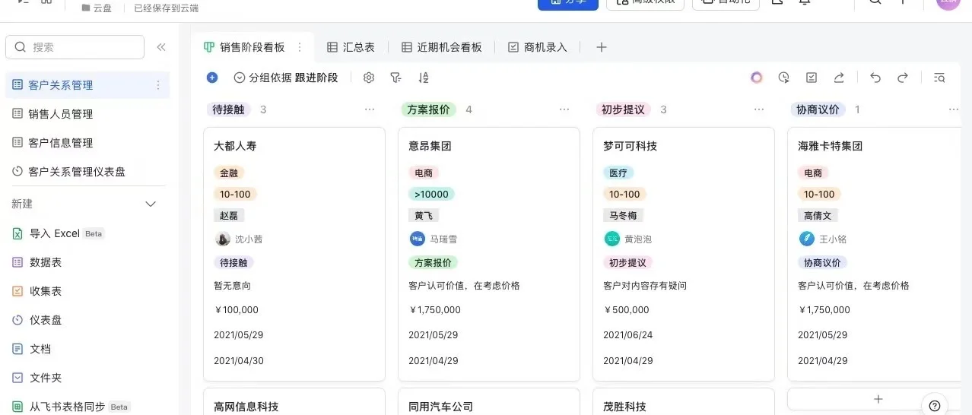This screenshot has width=972, height=415.
Task: Open 客户关系管理 table in sidebar
Action: coord(87,85)
